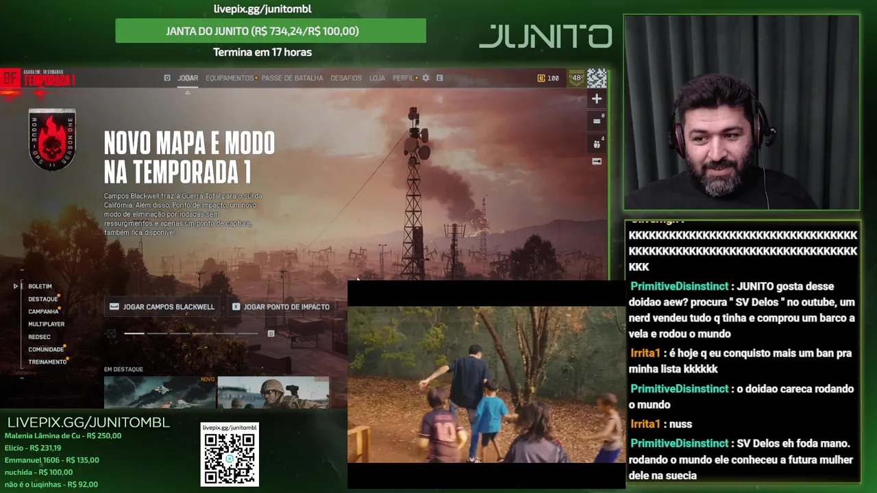This screenshot has width=877, height=493.
Task: Open the DESAFIOS tab
Action: tap(346, 78)
